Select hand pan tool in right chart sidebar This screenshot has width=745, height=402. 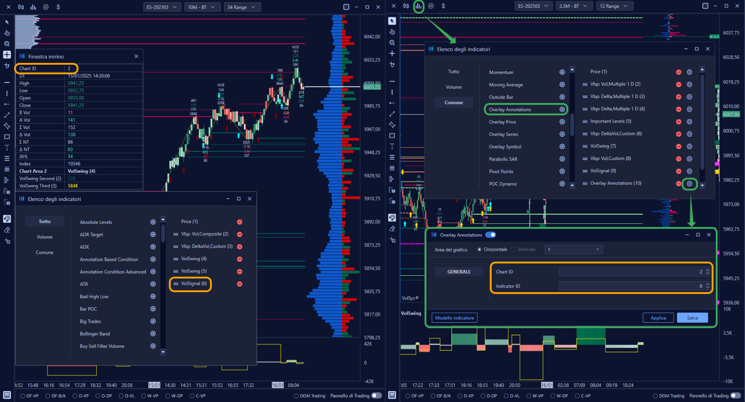392,32
